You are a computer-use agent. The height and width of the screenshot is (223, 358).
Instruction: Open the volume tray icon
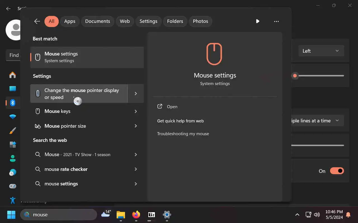point(317,215)
